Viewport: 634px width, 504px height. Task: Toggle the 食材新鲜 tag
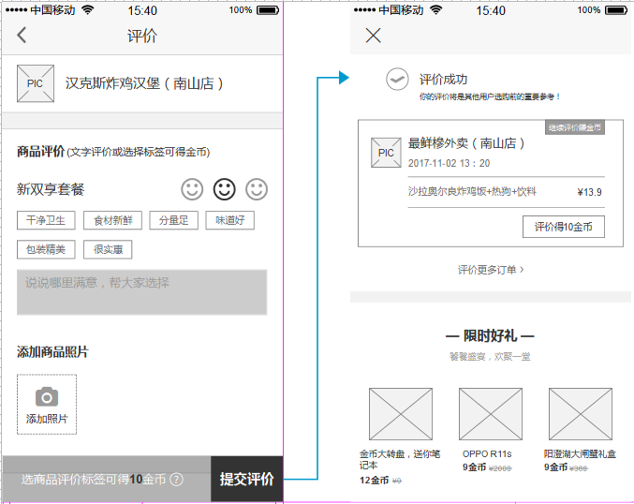pyautogui.click(x=112, y=220)
